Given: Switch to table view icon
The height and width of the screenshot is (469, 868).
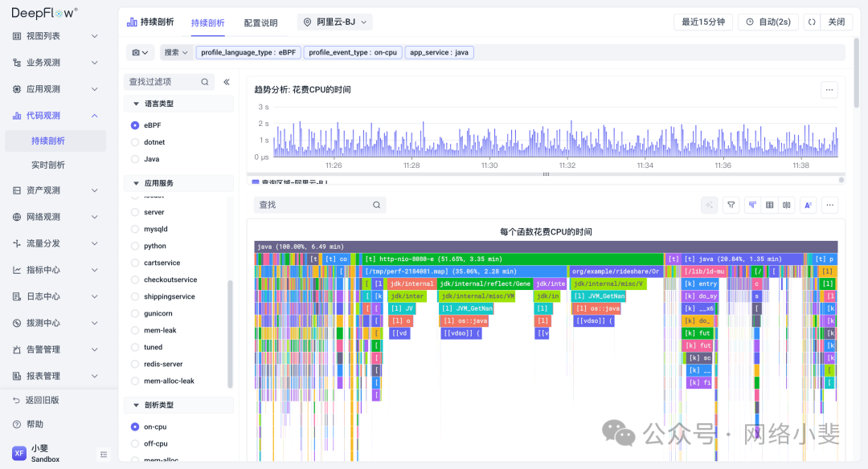Looking at the screenshot, I should point(770,205).
